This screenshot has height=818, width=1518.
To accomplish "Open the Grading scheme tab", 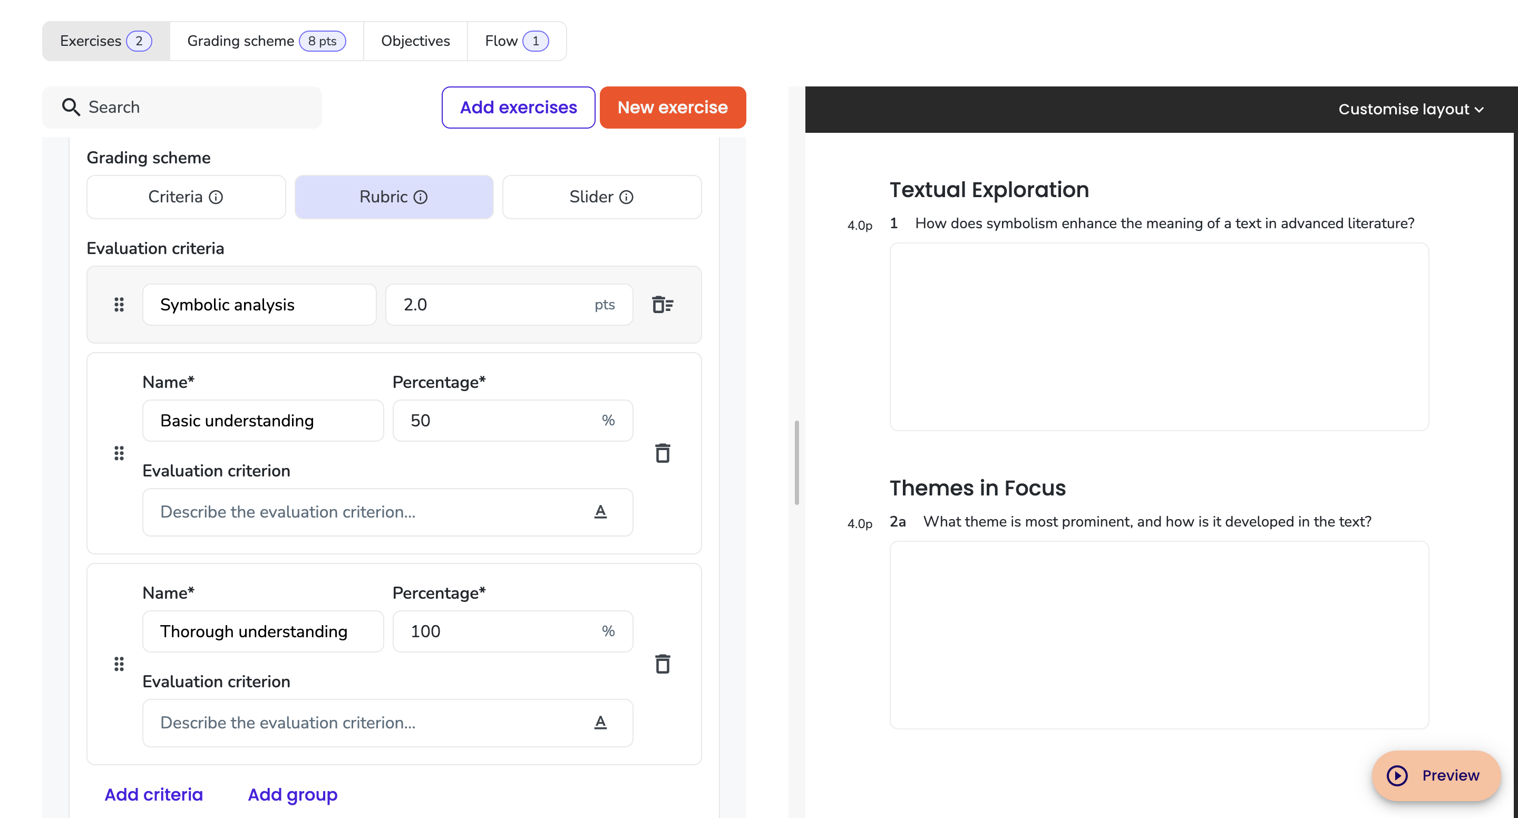I will [x=266, y=41].
